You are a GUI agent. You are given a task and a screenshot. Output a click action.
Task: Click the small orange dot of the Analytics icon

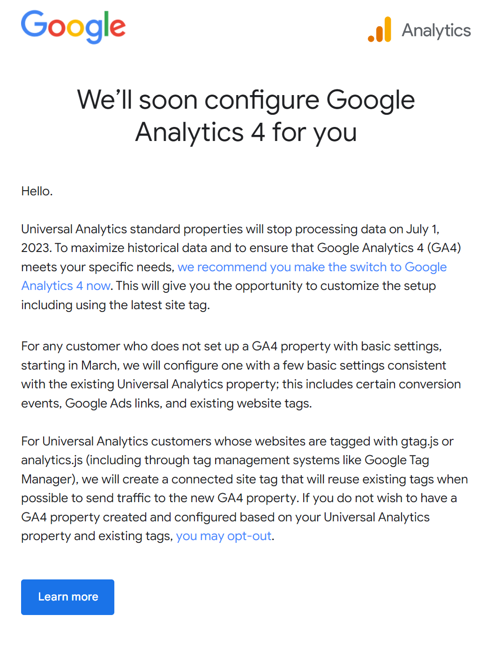(371, 38)
